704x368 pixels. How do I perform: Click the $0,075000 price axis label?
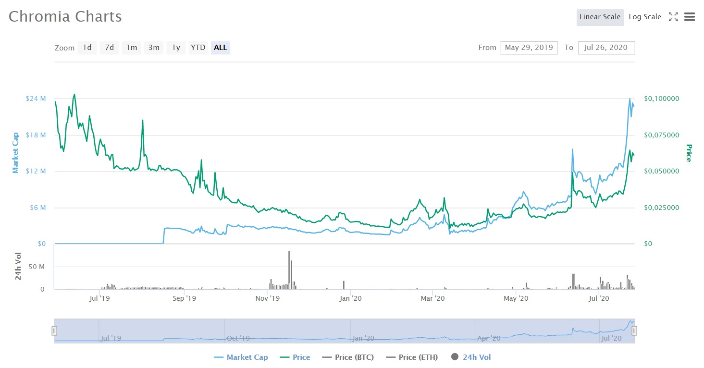661,135
